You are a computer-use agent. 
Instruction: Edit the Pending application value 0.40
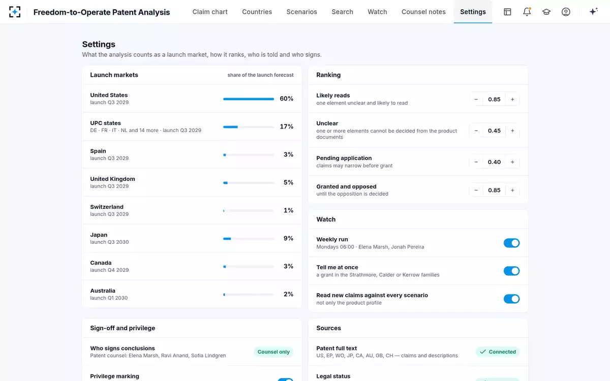pyautogui.click(x=494, y=162)
